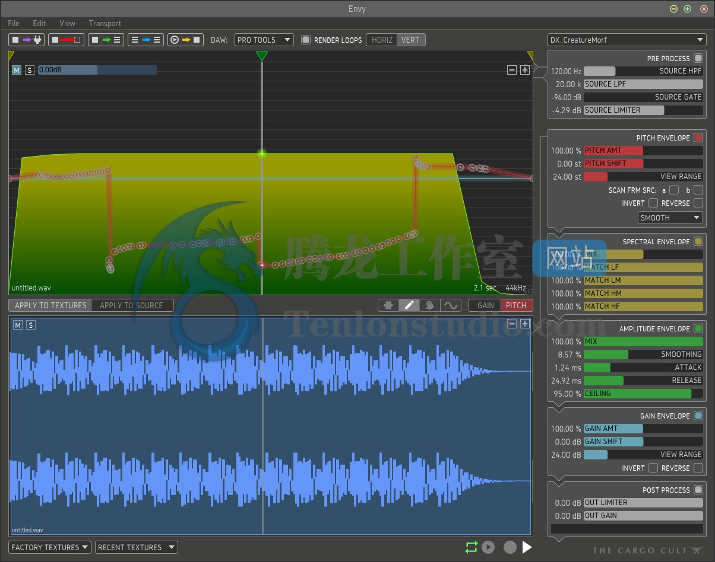The image size is (715, 562).
Task: Toggle the Pitch Envelope enable box
Action: tap(698, 138)
